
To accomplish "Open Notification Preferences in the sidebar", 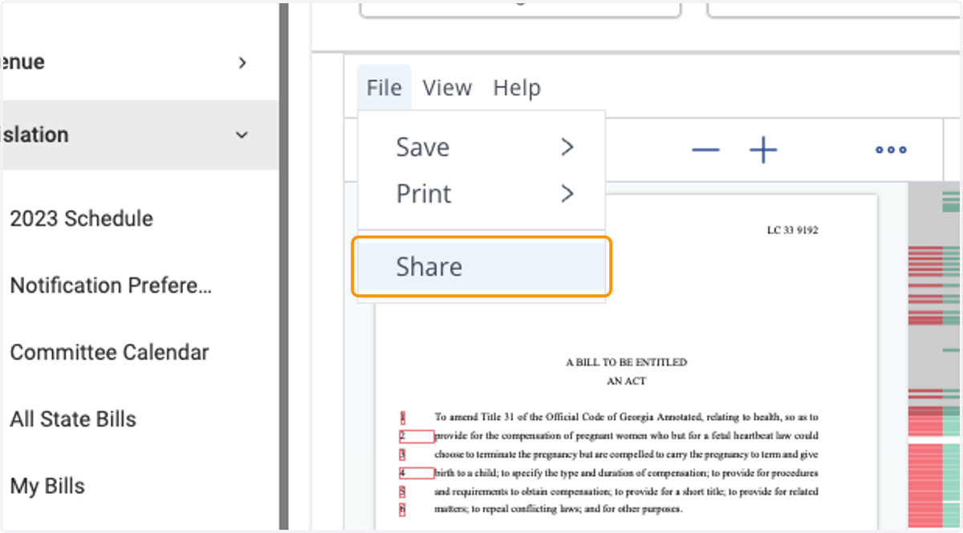I will point(111,285).
